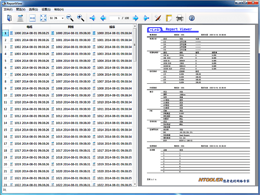This screenshot has height=195, width=260.
Task: Open the help question mark icon
Action: (192, 18)
